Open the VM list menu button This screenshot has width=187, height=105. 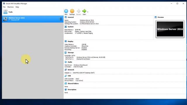pos(60,19)
